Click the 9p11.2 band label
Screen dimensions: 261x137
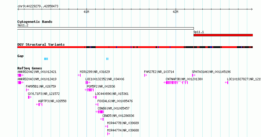[23, 25]
